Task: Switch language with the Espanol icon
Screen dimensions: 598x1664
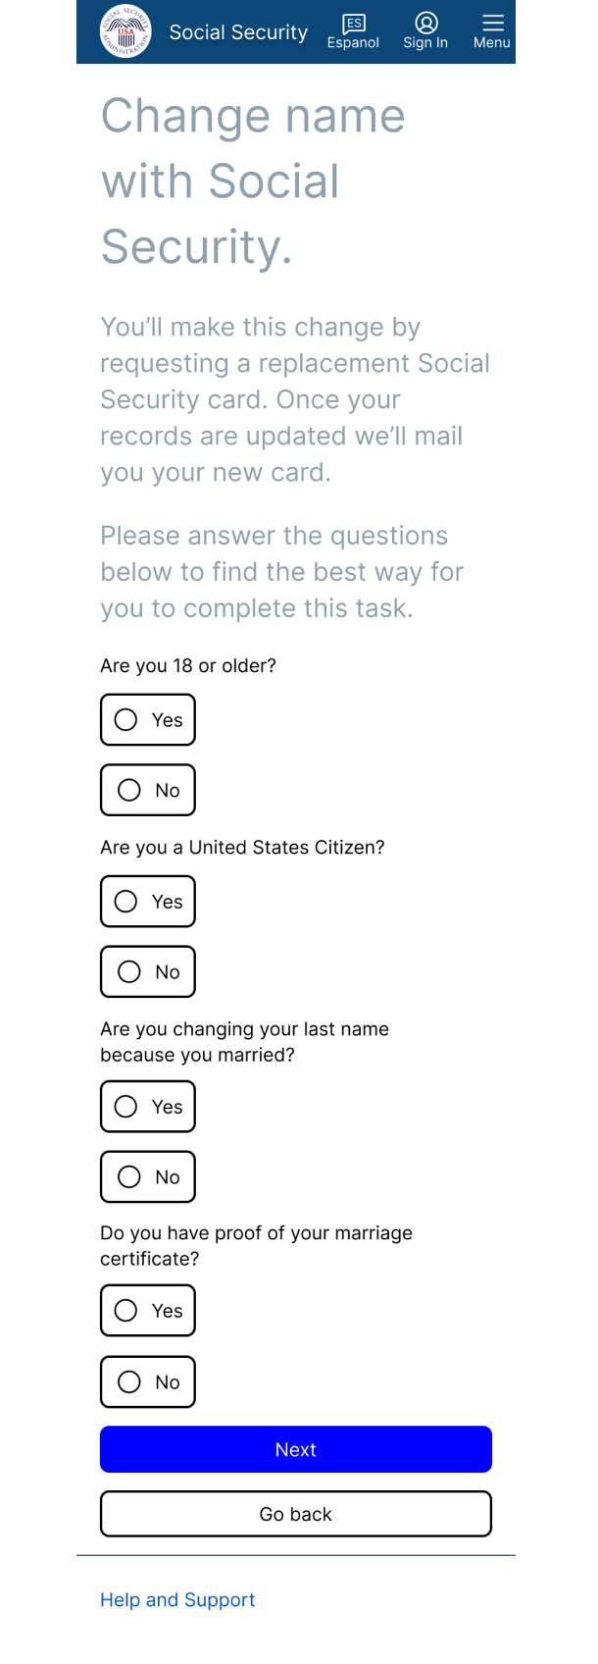Action: click(353, 23)
